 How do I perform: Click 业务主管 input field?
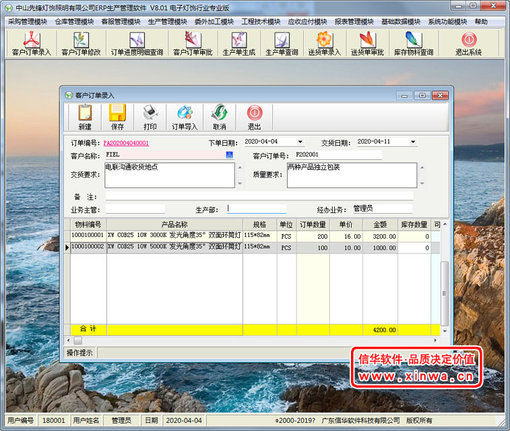coord(135,209)
